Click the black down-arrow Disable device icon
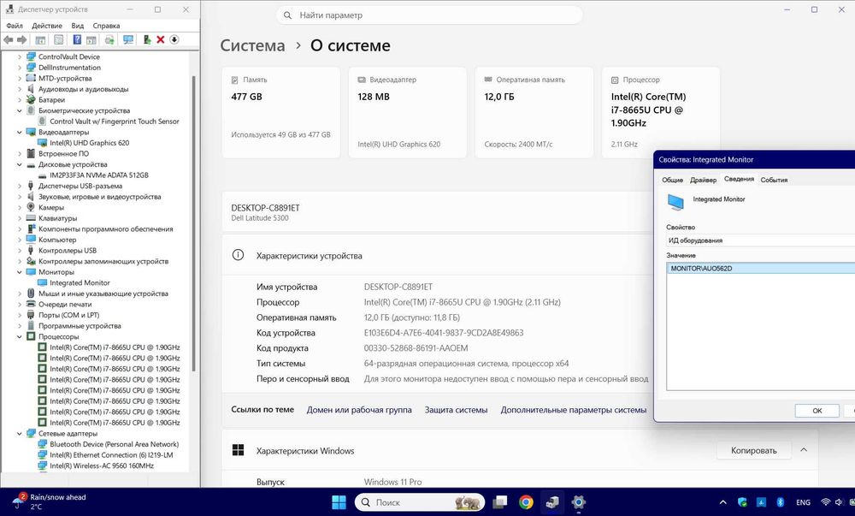Viewport: 855px width, 516px height. (x=174, y=40)
